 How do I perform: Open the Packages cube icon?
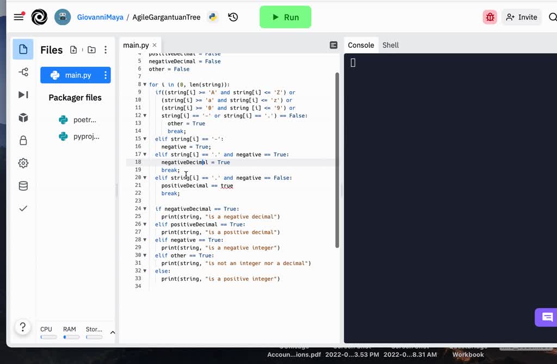[23, 118]
